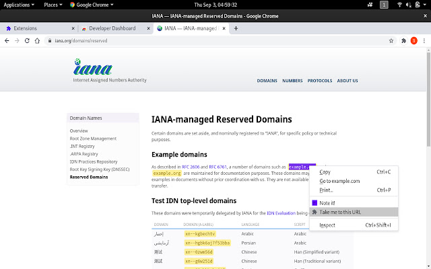Close the Chrome window
This screenshot has height=269, width=431.
coord(425,16)
